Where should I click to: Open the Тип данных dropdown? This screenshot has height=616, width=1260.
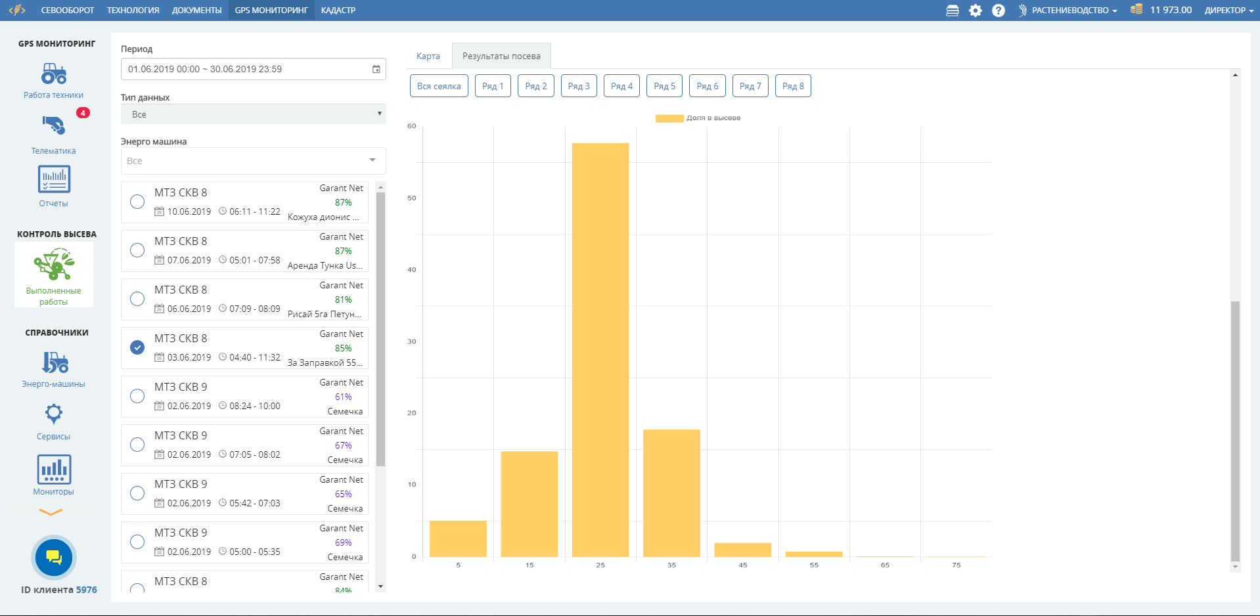coord(253,114)
